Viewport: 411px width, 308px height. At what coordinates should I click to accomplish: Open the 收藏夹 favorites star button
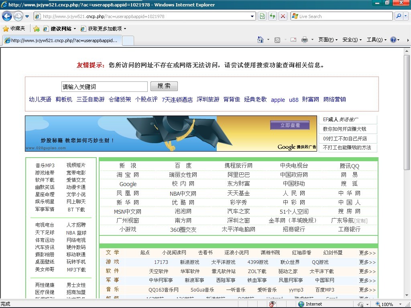point(14,28)
